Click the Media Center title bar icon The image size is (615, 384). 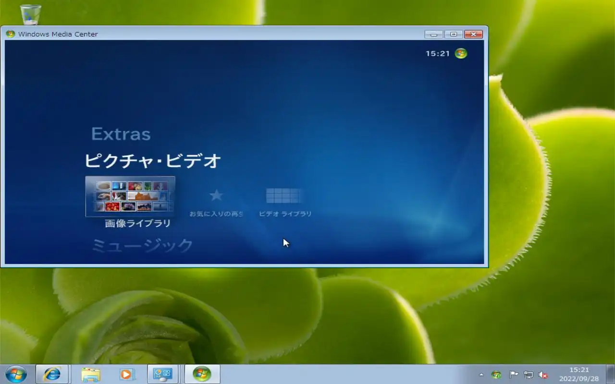pos(10,34)
